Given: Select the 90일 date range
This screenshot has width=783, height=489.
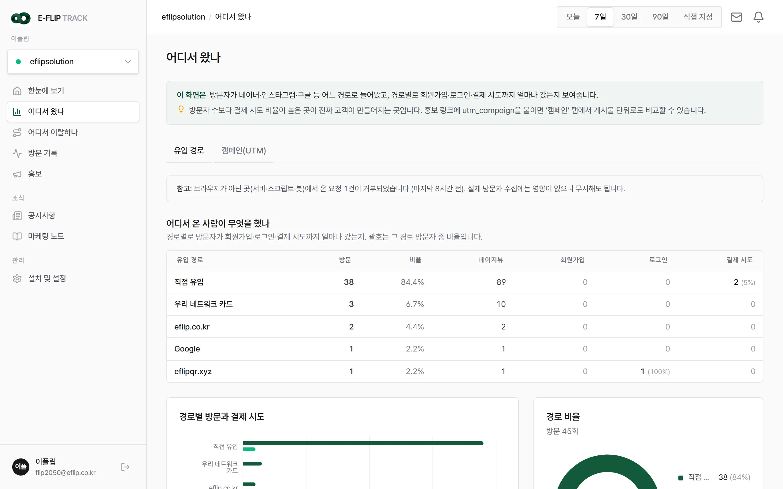Looking at the screenshot, I should (660, 17).
